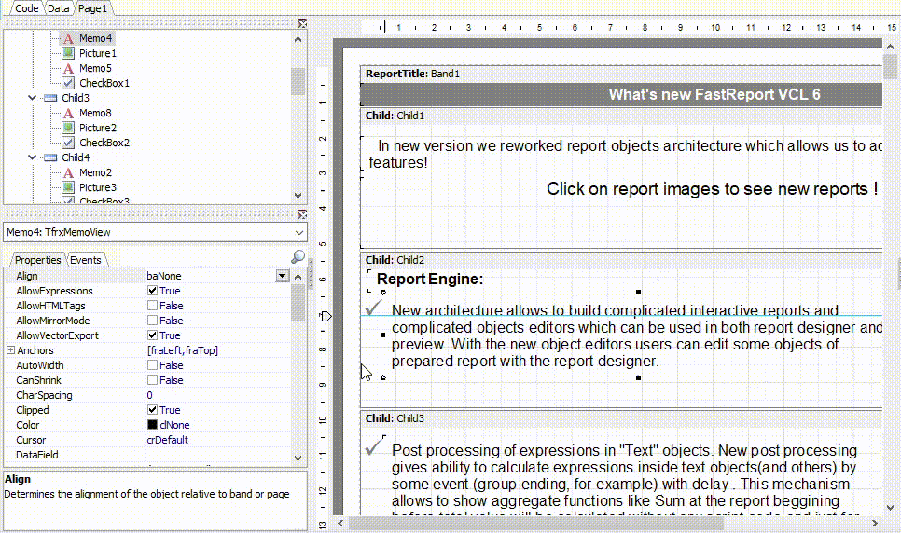Click the CheckBox1 object icon in tree
Viewport: 901px width, 533px height.
[68, 83]
